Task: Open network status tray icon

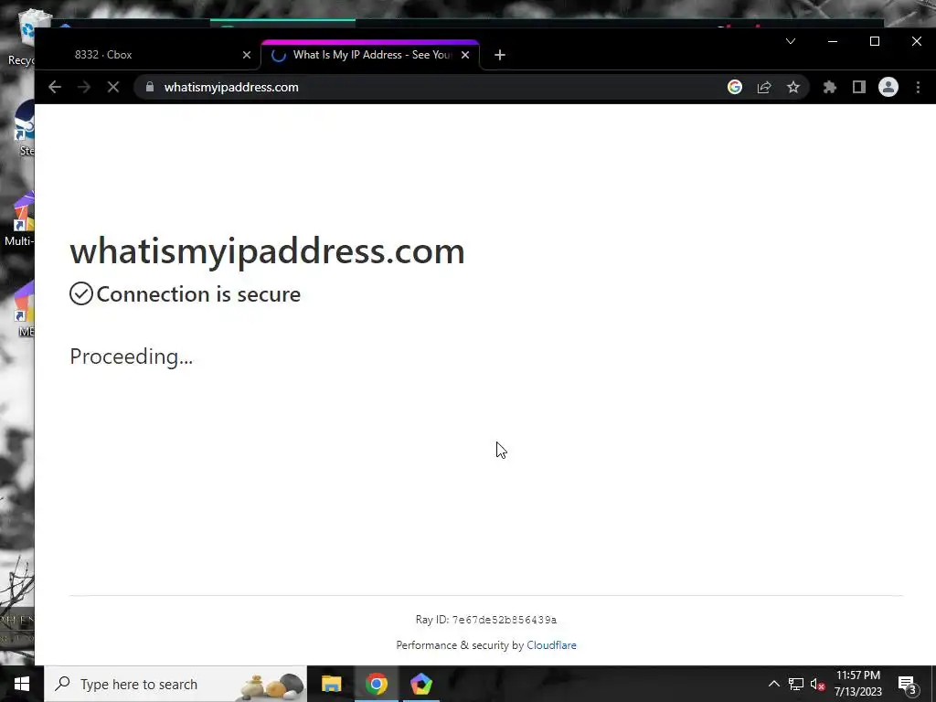Action: point(796,684)
